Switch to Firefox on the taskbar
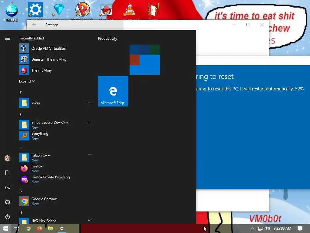The width and height of the screenshot is (310, 233). tap(39, 228)
